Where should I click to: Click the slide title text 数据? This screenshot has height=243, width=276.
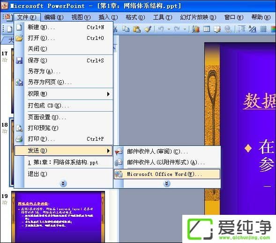pyautogui.click(x=259, y=101)
